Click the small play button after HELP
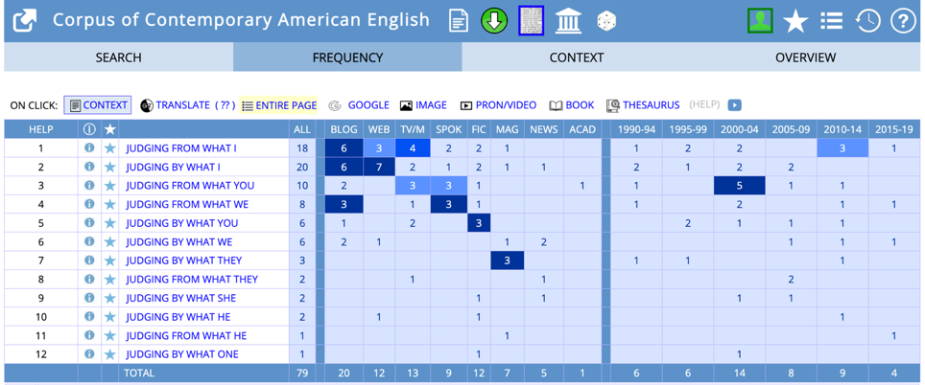This screenshot has height=385, width=925. pyautogui.click(x=734, y=105)
